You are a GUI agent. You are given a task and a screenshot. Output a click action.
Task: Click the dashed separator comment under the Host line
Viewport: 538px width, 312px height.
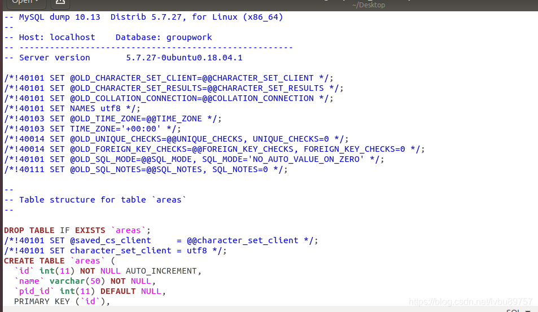point(148,47)
